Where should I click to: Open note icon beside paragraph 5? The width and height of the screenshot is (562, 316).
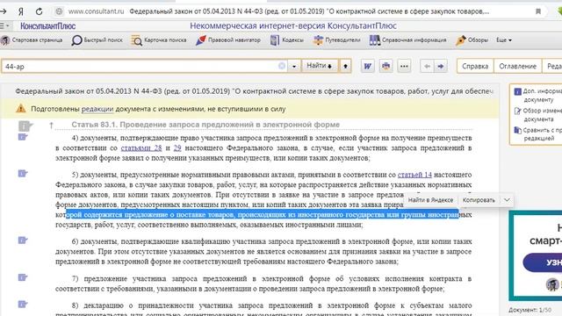click(x=23, y=174)
